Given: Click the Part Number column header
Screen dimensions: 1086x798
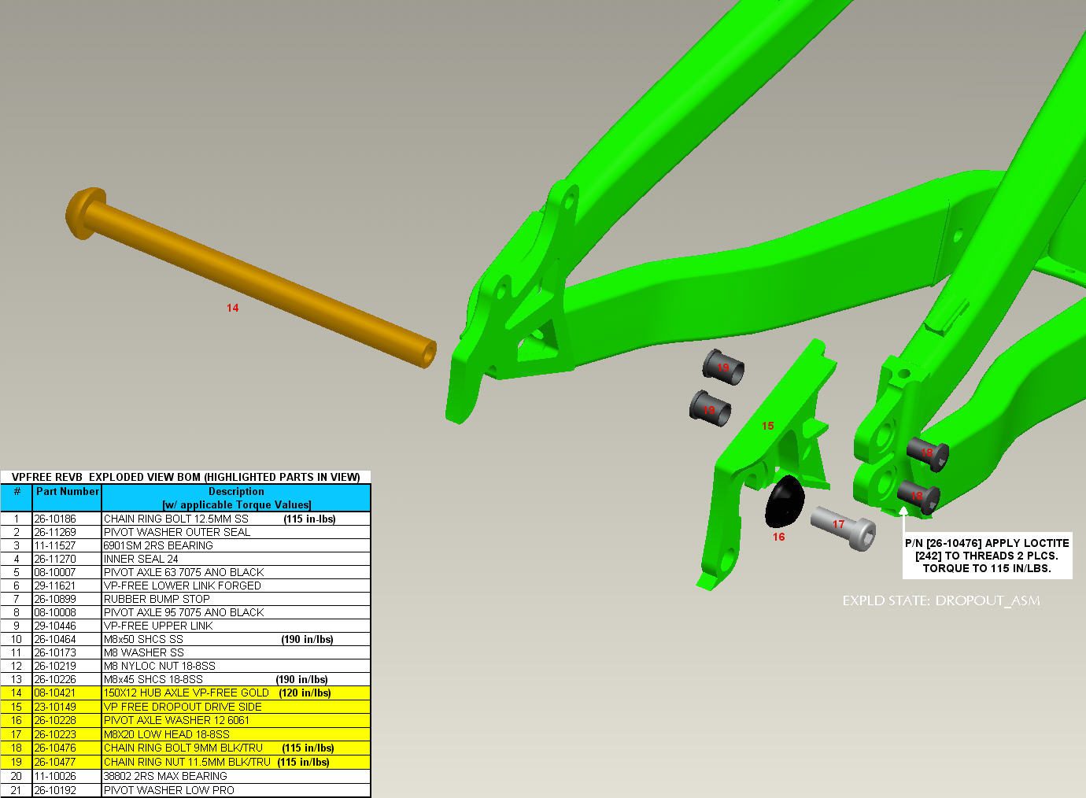Looking at the screenshot, I should point(68,491).
